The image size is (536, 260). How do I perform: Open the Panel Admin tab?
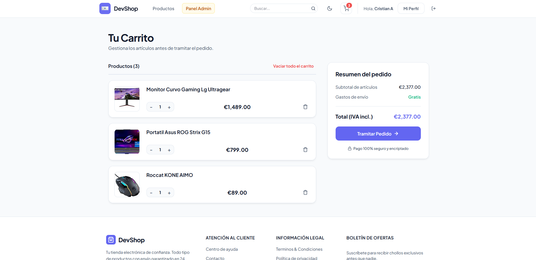pos(198,8)
